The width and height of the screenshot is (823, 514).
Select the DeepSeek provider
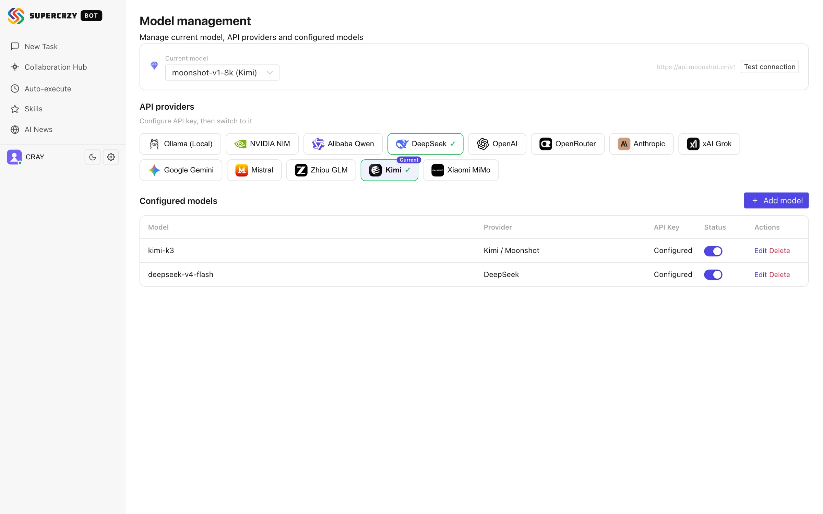425,144
